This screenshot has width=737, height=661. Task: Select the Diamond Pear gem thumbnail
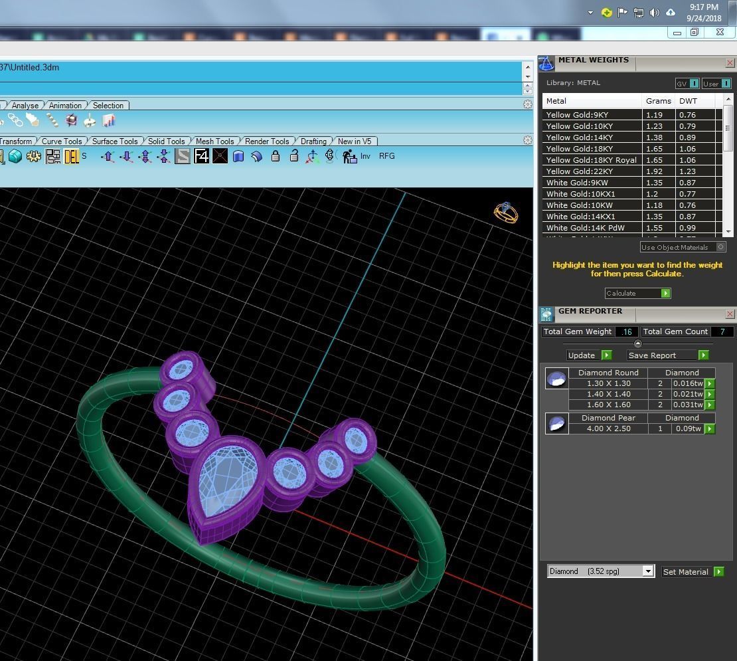tap(556, 423)
